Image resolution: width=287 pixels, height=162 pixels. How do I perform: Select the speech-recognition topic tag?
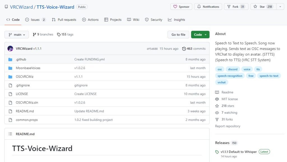click(x=230, y=76)
